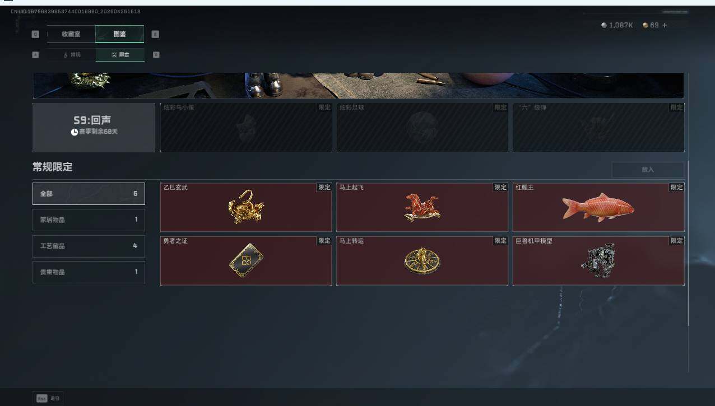Filter by 工艺藏品 category
715x406 pixels.
89,246
